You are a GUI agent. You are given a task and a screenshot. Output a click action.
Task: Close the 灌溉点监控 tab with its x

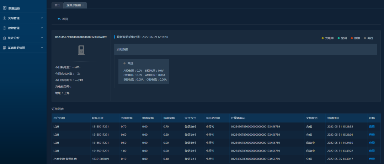click(x=83, y=5)
